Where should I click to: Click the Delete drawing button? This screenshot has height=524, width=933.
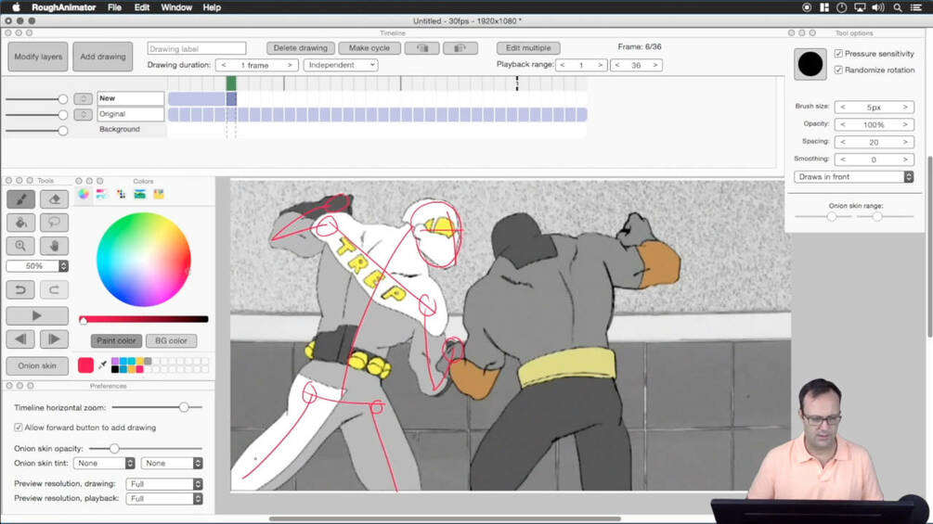[301, 48]
